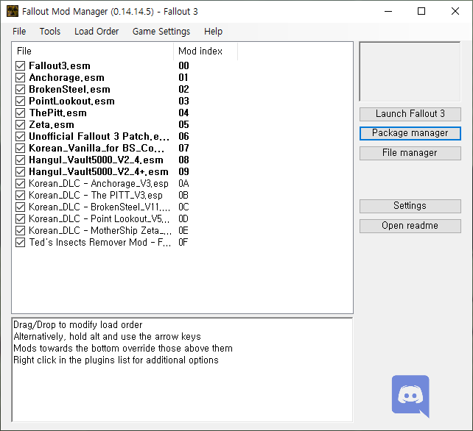Screen dimensions: 473x431
Task: Open the Game Settings menu
Action: pos(161,32)
